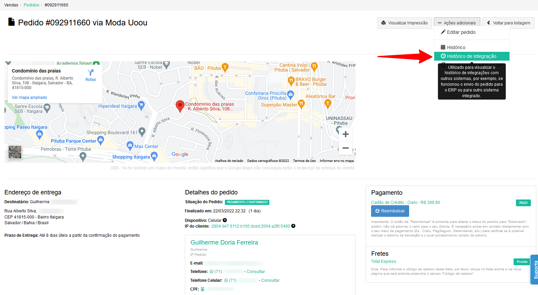The height and width of the screenshot is (295, 538).
Task: Open Atalhos do teclado map link
Action: (x=229, y=161)
